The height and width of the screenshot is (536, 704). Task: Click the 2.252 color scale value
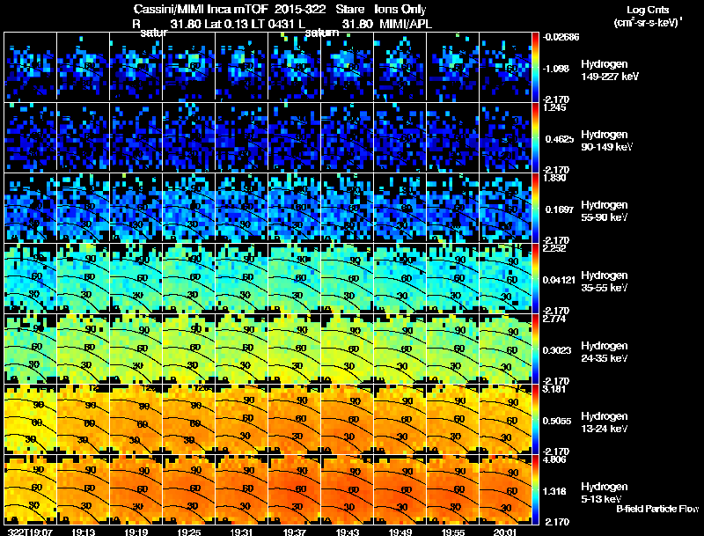coord(554,249)
